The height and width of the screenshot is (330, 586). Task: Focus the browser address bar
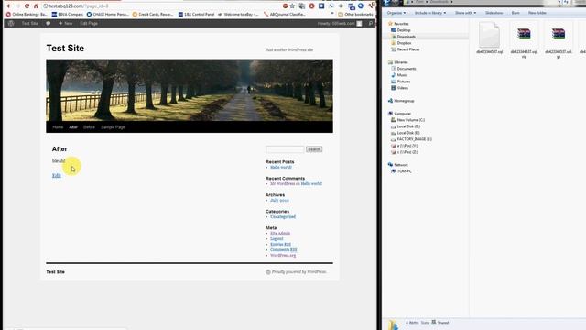click(x=161, y=6)
